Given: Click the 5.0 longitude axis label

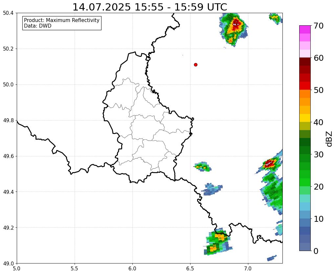Looking at the screenshot, I should (x=17, y=268).
